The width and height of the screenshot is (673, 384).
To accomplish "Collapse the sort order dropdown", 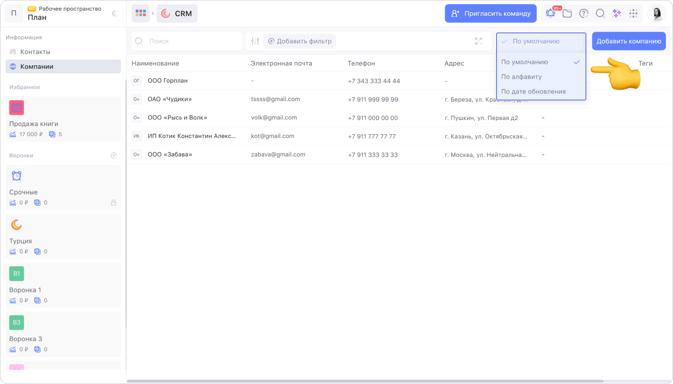I will point(541,41).
